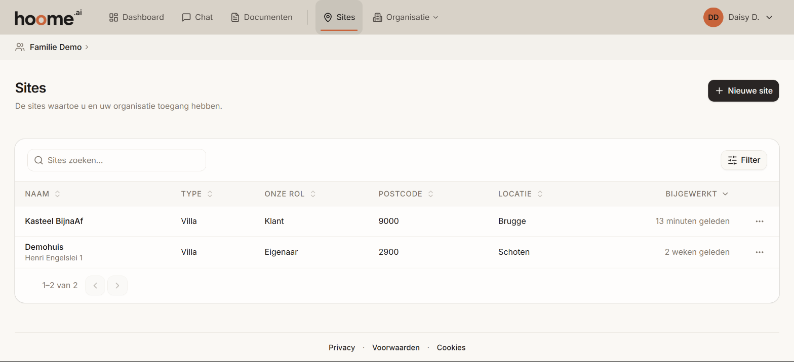
Task: Sort by the Type column
Action: click(x=197, y=194)
